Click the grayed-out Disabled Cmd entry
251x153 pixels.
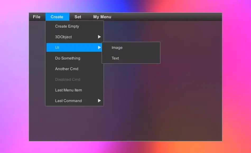click(x=67, y=79)
